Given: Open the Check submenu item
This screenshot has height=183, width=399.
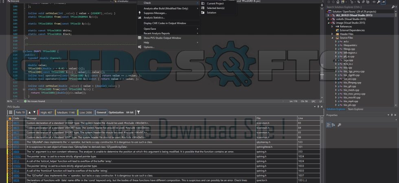Looking at the screenshot, I should point(168,3).
